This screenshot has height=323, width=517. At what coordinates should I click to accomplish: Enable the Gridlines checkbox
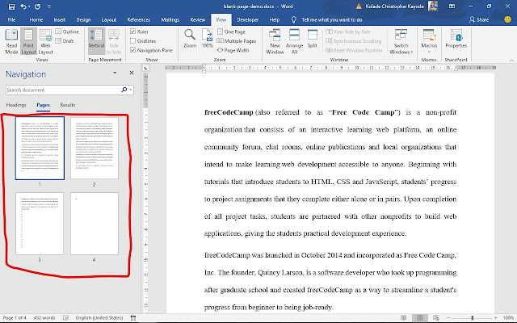click(x=132, y=41)
